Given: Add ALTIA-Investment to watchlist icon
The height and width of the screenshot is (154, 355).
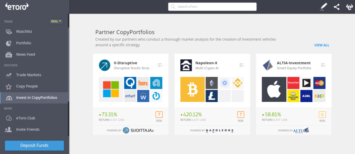Looking at the screenshot, I should (323, 65).
